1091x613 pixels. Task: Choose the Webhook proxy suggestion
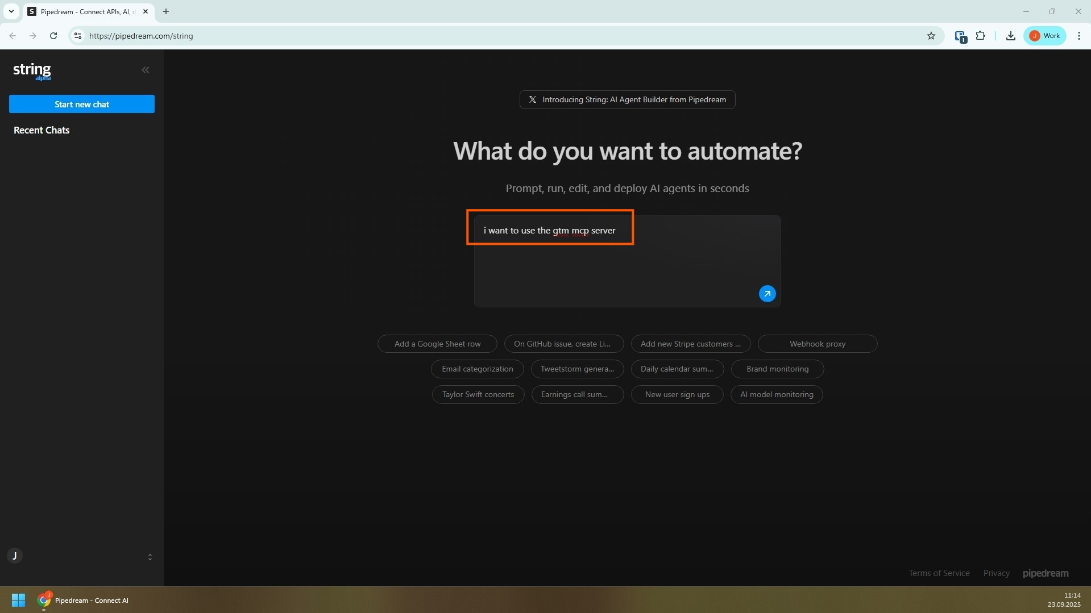(817, 344)
